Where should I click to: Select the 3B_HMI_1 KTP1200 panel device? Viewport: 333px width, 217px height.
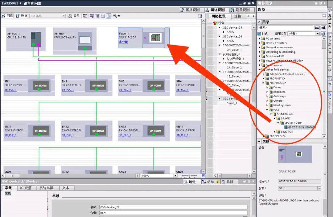[75, 41]
